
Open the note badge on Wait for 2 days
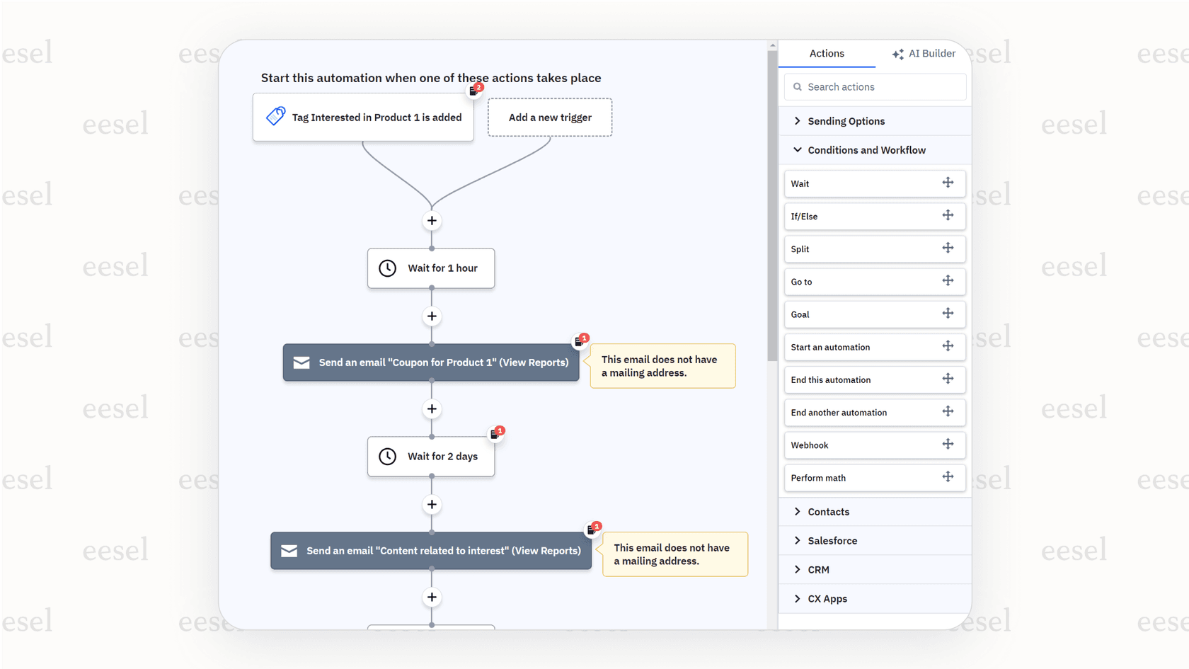coord(498,431)
